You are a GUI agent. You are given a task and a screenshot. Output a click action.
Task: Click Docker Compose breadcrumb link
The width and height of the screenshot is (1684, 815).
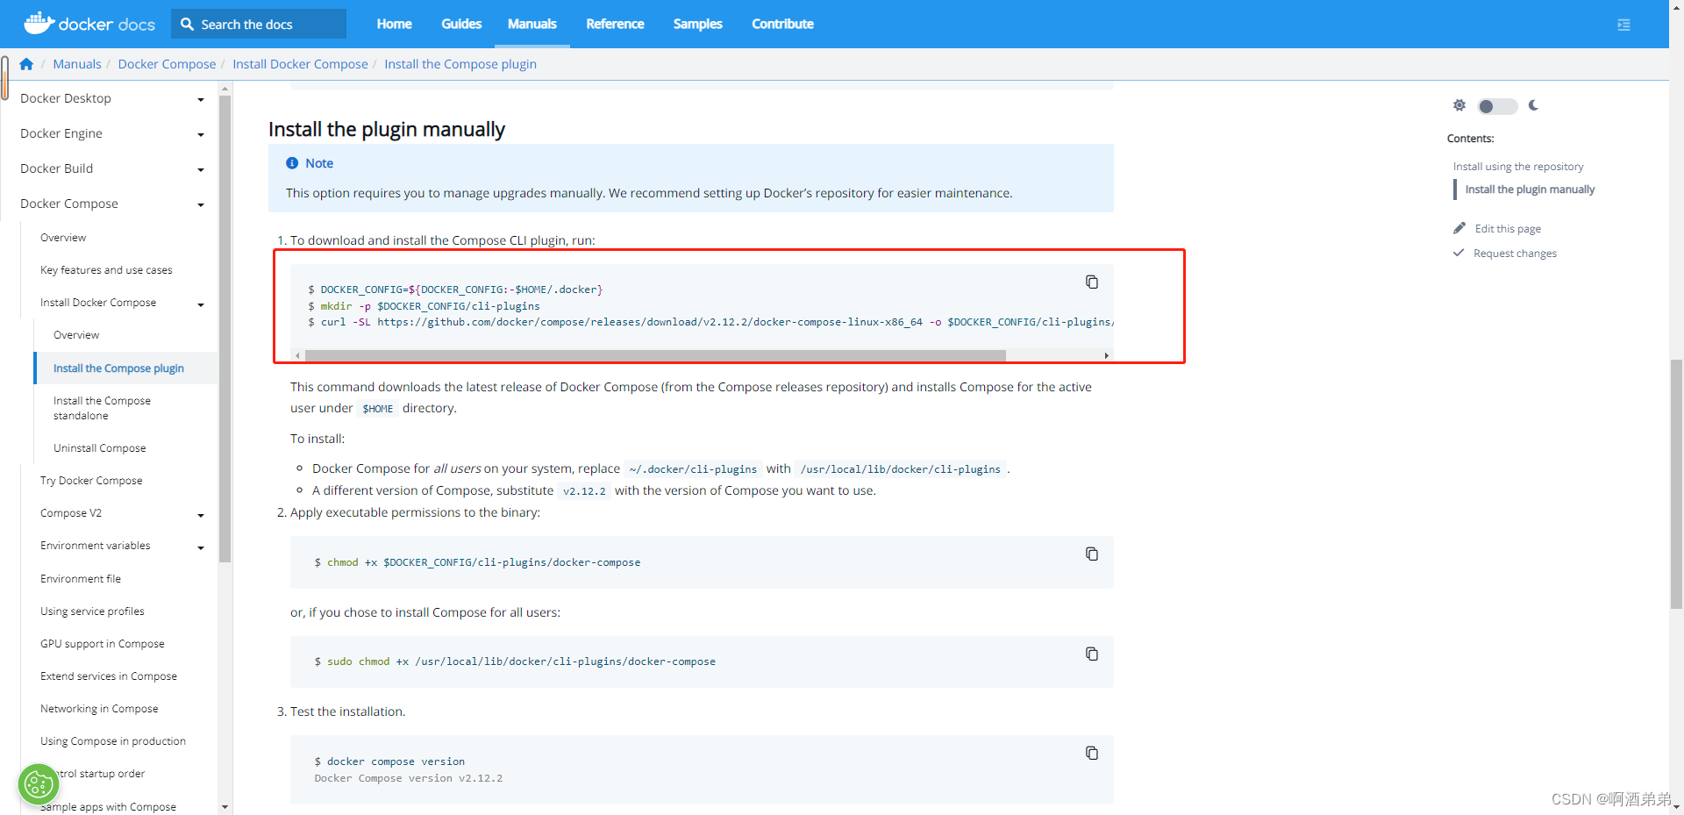(x=167, y=64)
